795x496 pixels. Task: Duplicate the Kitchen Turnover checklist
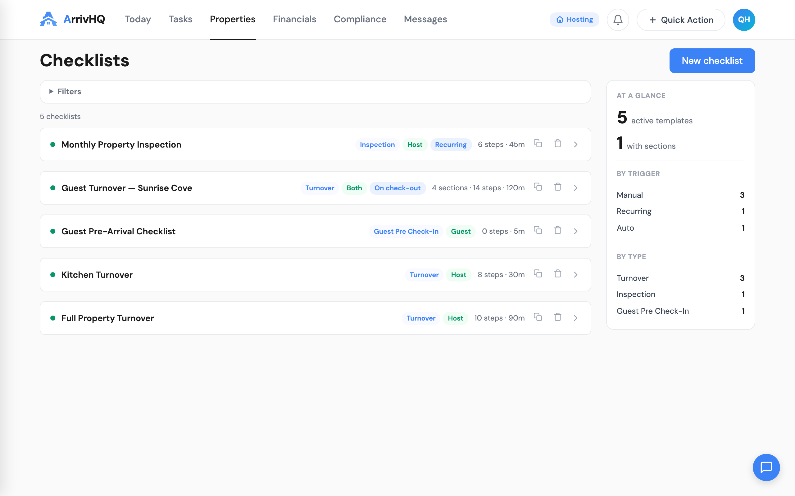point(538,274)
